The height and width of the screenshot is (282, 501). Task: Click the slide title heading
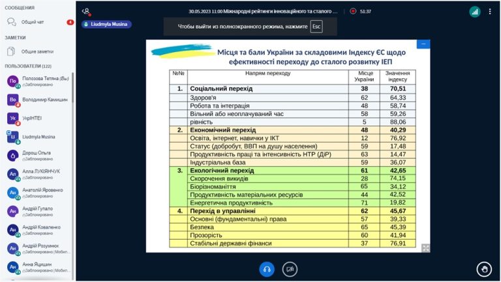click(311, 57)
